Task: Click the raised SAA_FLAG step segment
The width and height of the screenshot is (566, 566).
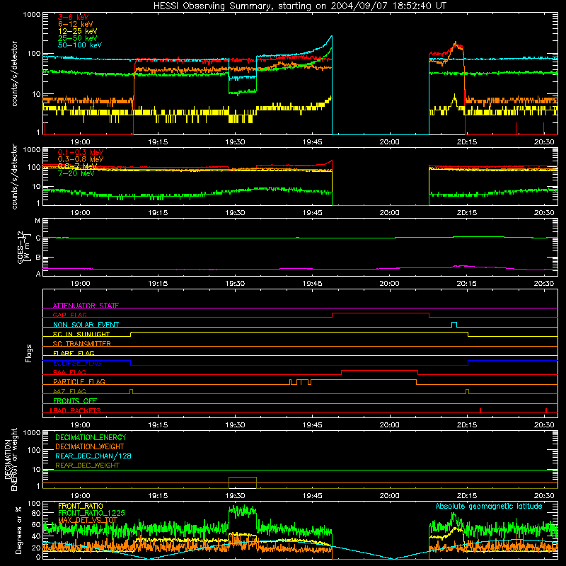Action: click(x=379, y=370)
